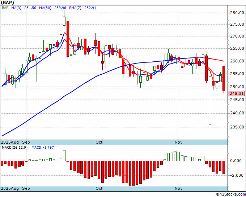Click the EMA(7) value 252.91

point(90,8)
